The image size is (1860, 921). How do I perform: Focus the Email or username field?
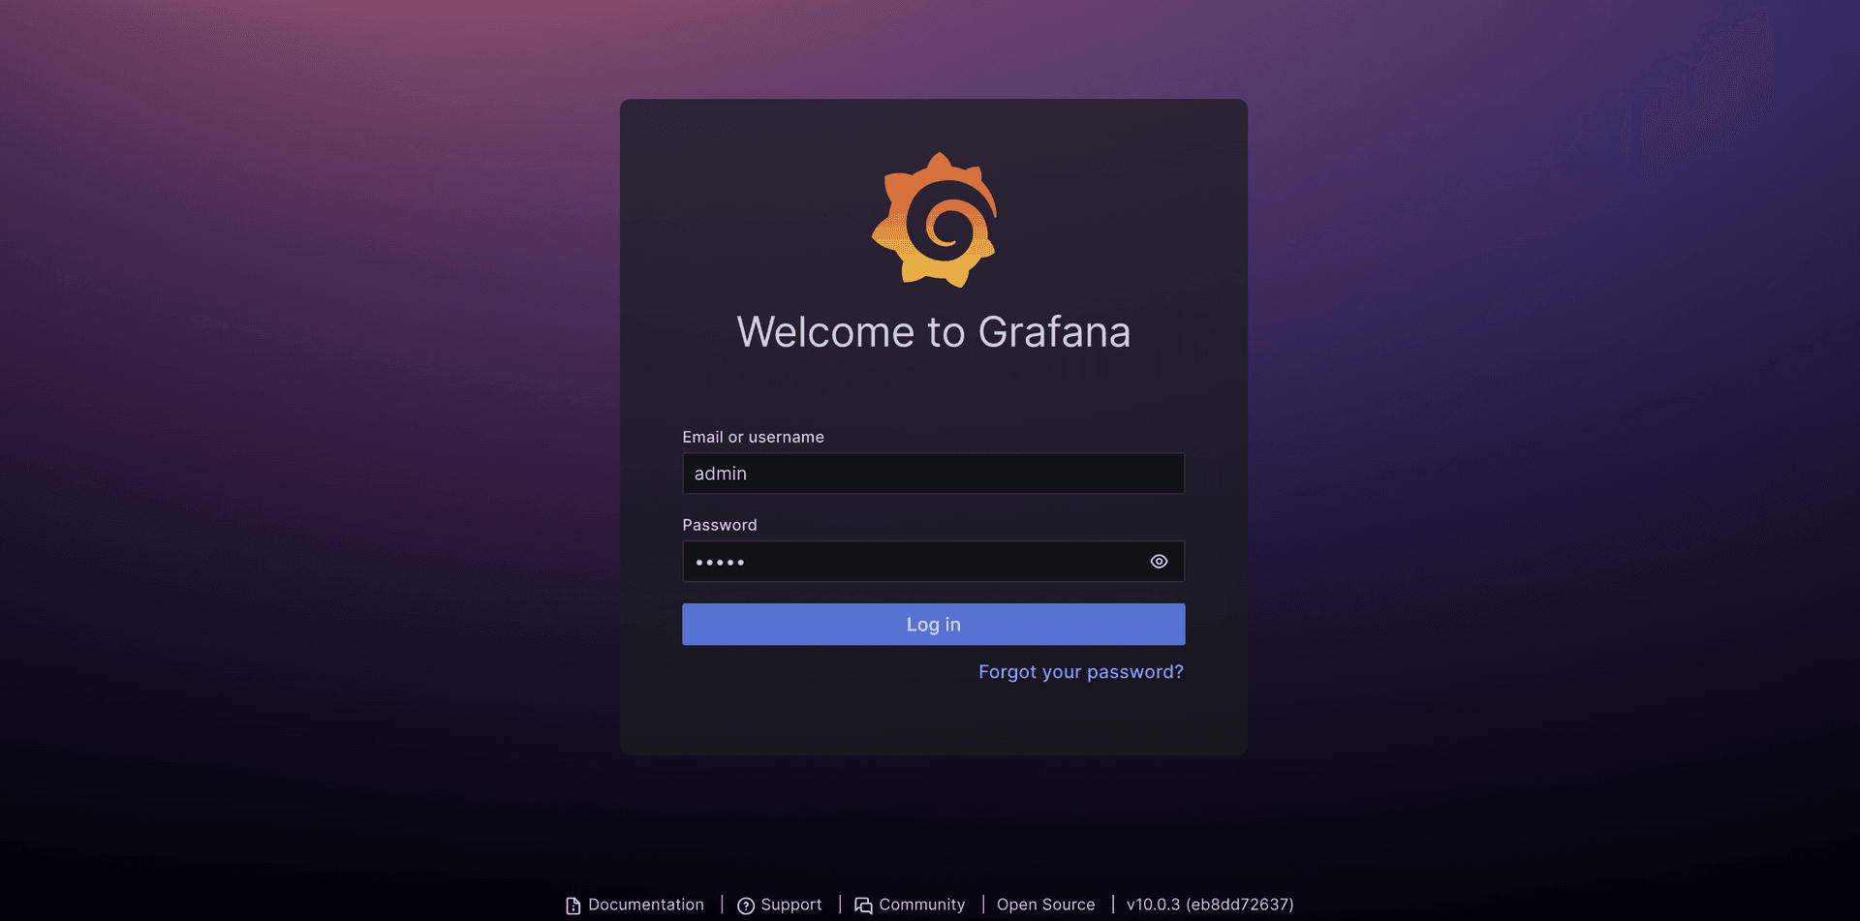tap(933, 474)
